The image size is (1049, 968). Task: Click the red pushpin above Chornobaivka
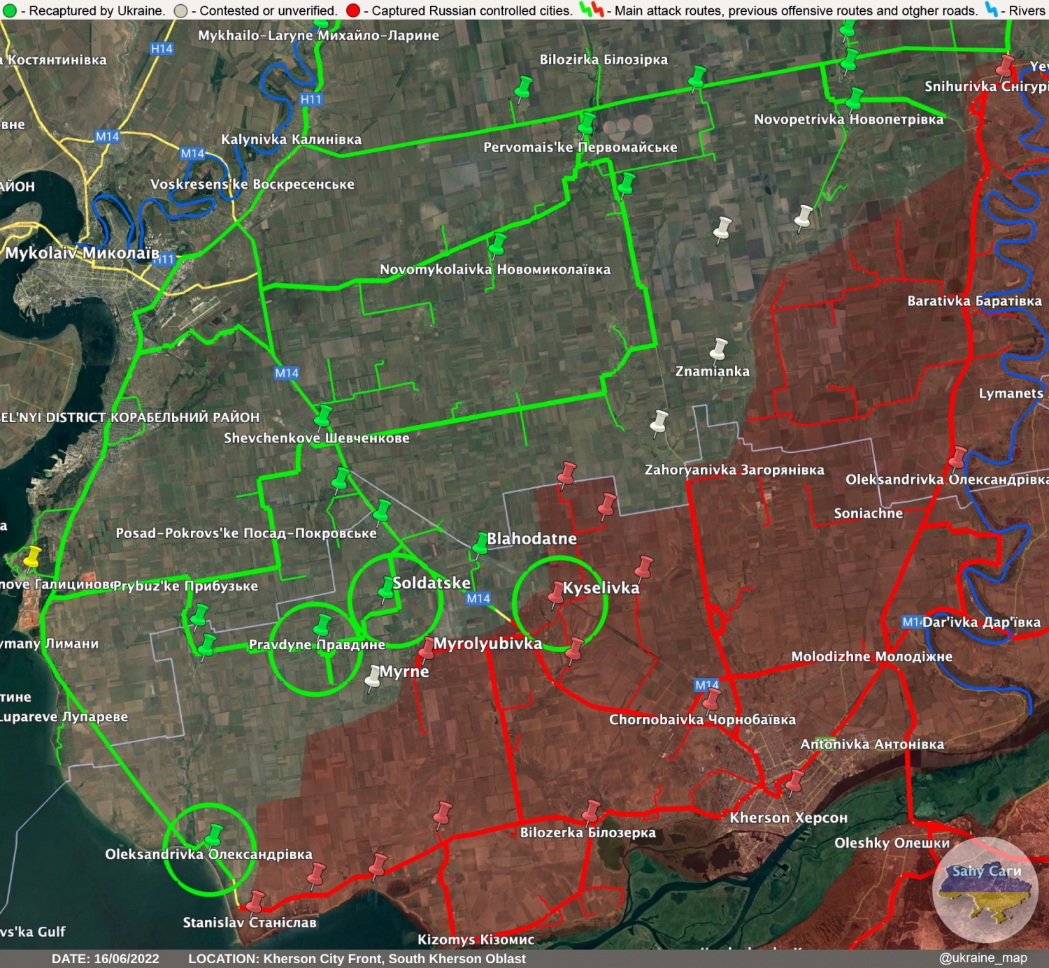[712, 698]
